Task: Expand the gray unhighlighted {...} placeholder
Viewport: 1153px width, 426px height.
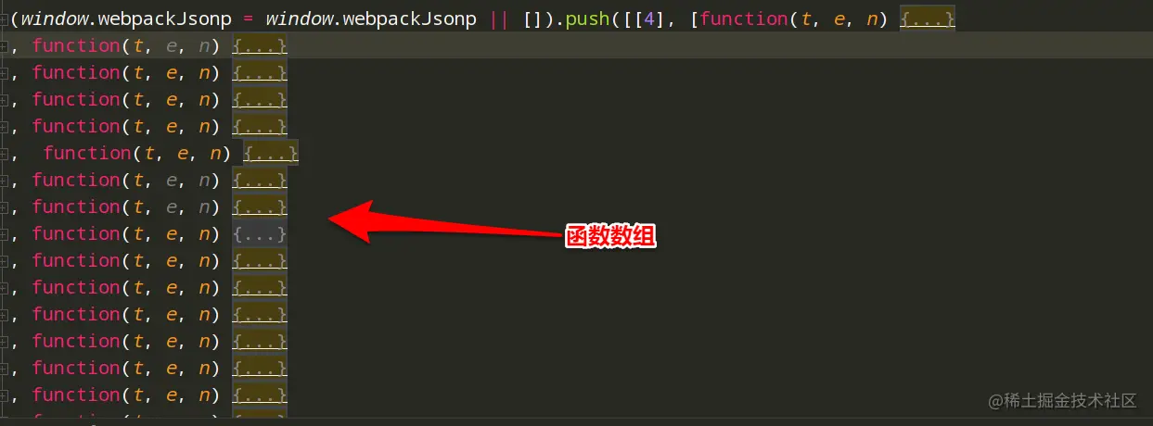Action: (260, 233)
